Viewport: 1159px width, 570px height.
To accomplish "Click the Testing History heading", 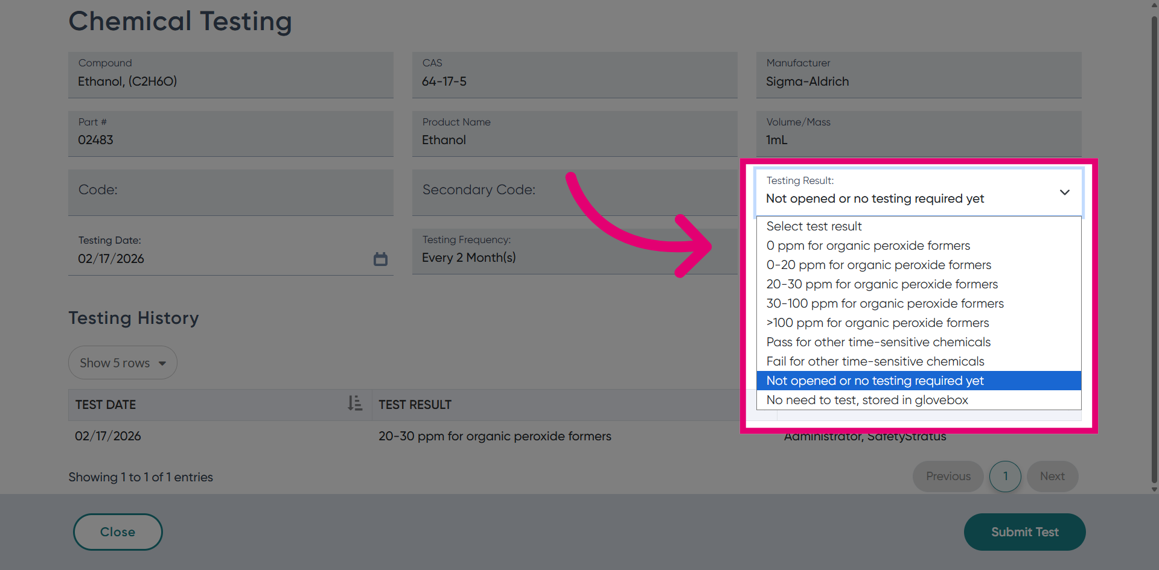I will (x=133, y=318).
